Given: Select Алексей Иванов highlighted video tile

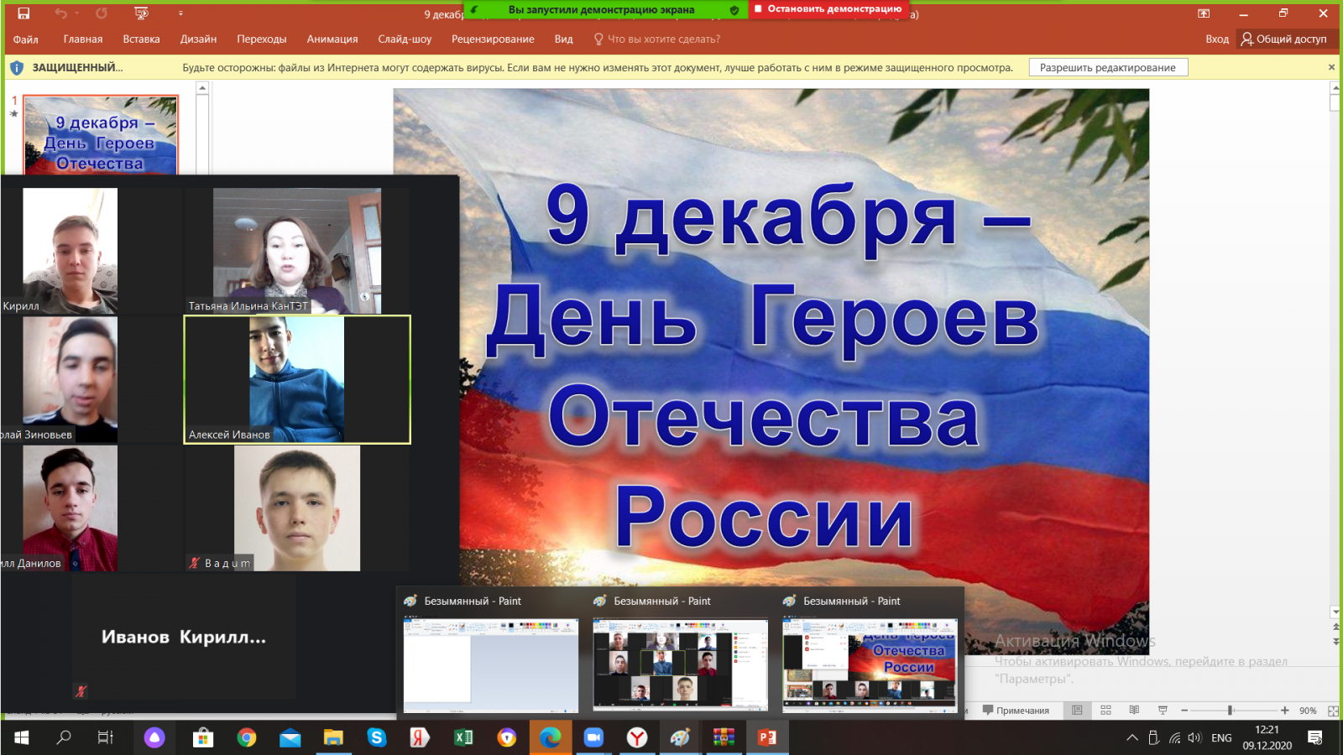Looking at the screenshot, I should [x=297, y=379].
